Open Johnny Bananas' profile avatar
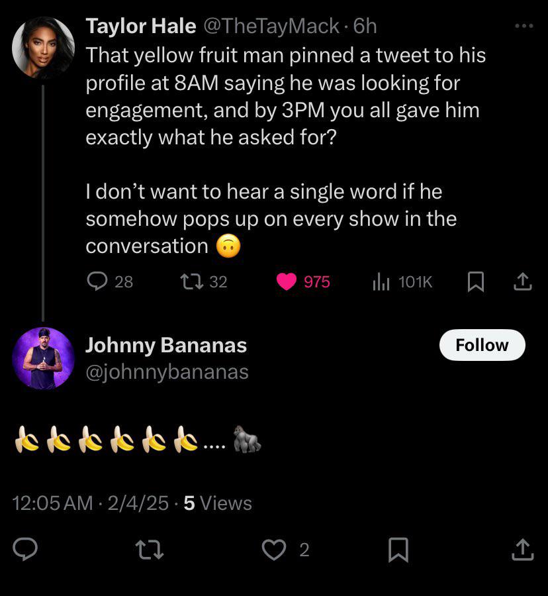Screen dimensions: 548x596 click(x=43, y=358)
